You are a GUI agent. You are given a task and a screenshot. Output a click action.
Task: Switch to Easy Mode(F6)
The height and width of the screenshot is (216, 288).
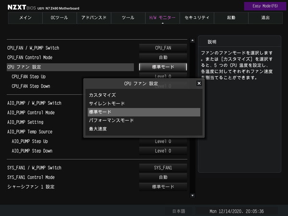(x=265, y=6)
